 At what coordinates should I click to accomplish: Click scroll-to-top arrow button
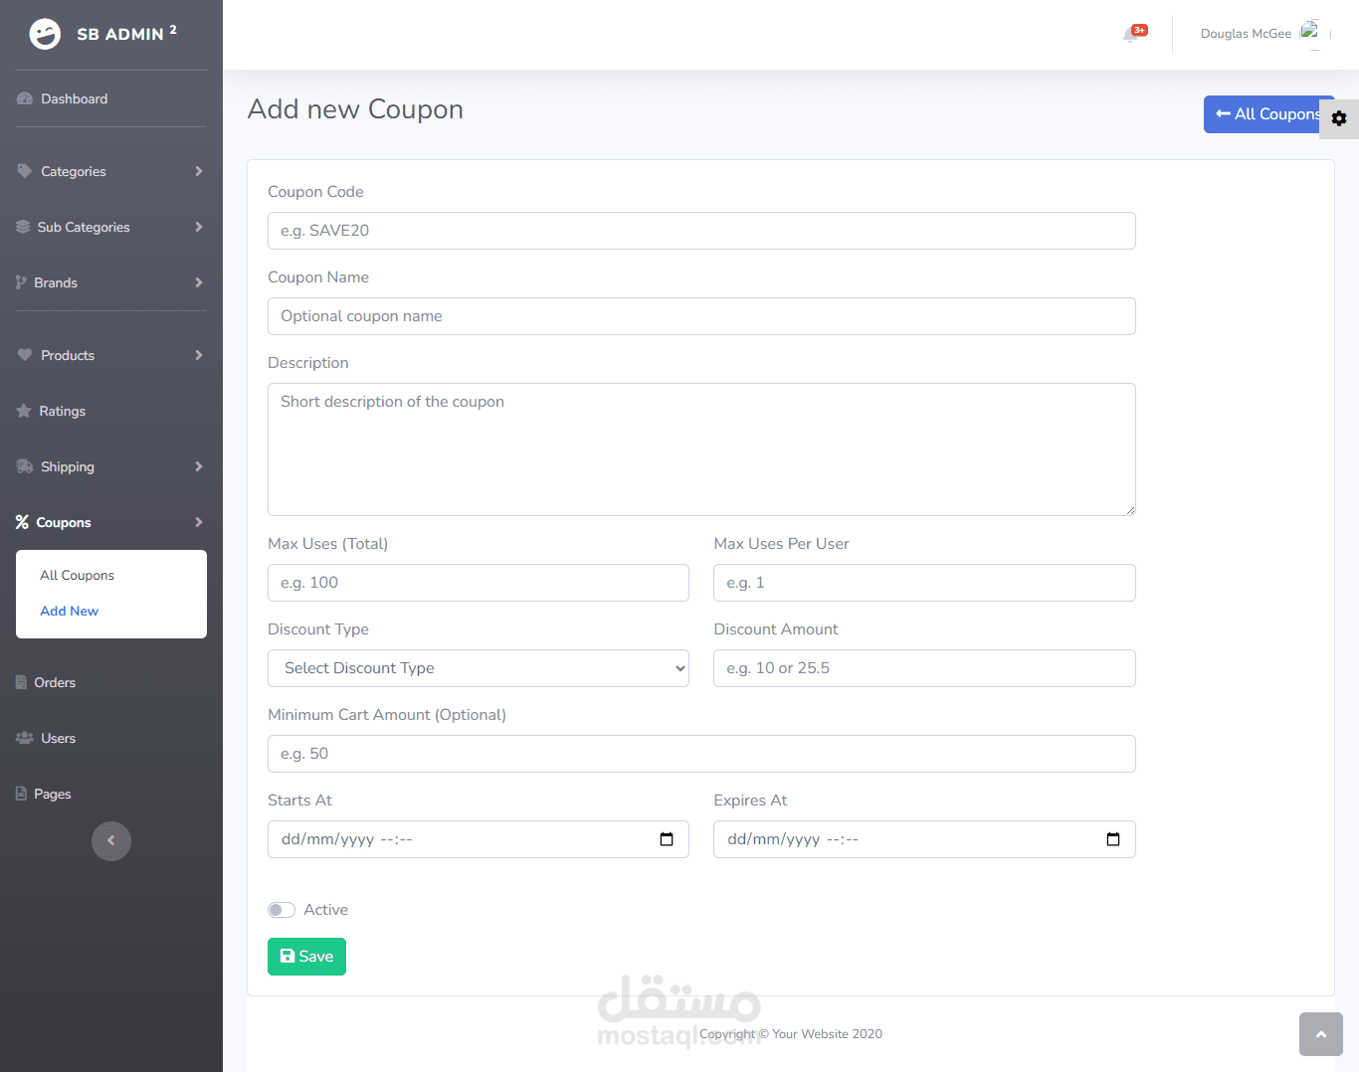(x=1321, y=1034)
